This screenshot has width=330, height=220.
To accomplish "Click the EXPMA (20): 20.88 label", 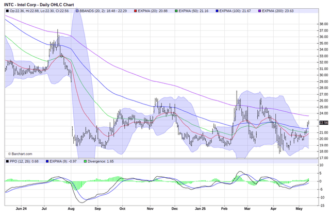I will (153, 11).
